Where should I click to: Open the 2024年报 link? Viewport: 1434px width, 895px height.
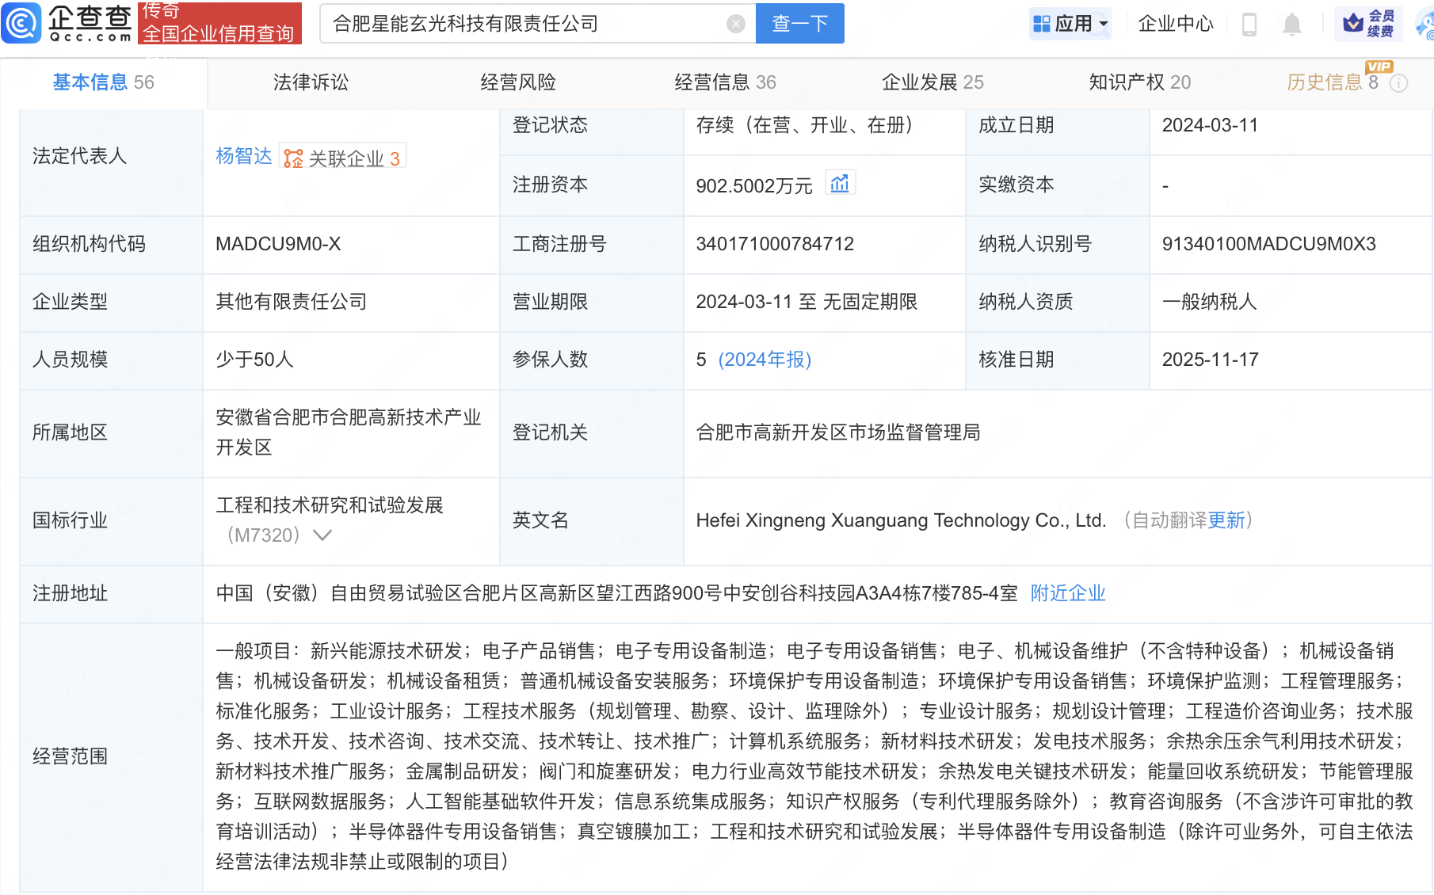click(765, 360)
